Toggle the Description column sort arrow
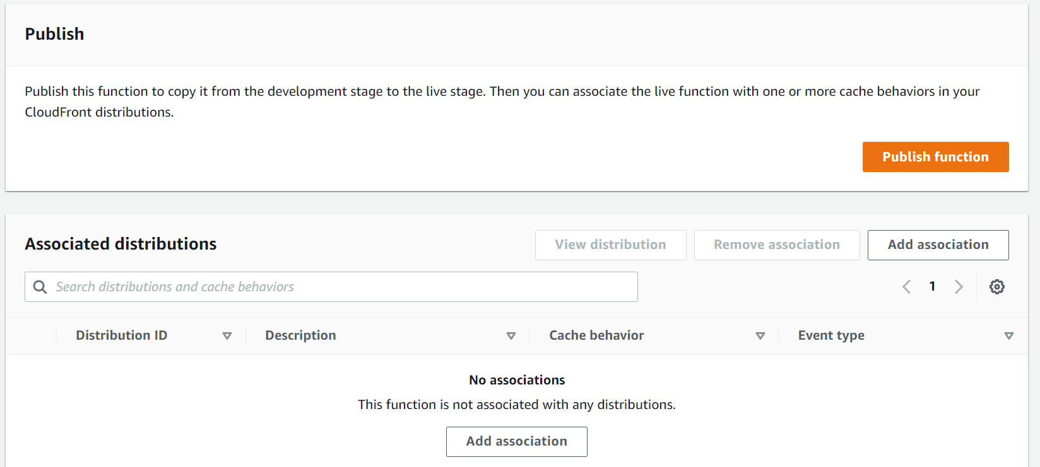1040x467 pixels. click(511, 336)
